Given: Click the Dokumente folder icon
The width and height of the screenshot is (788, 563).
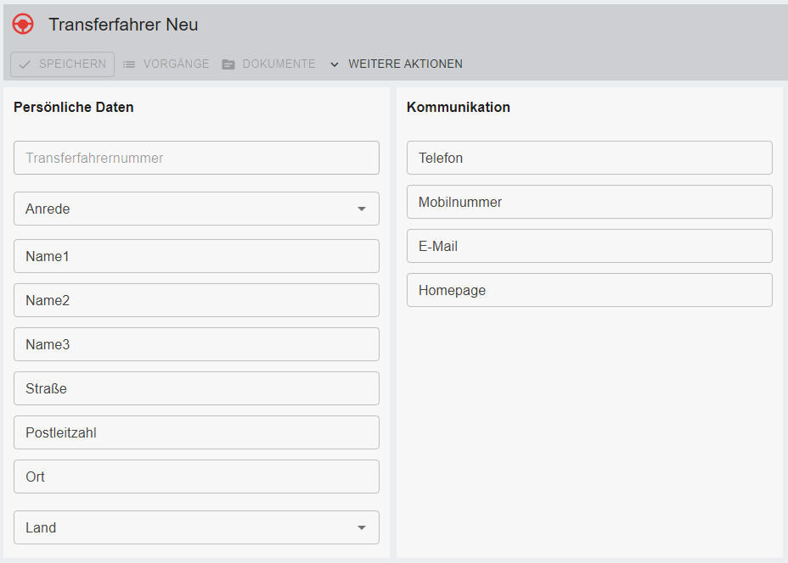Looking at the screenshot, I should pyautogui.click(x=228, y=64).
